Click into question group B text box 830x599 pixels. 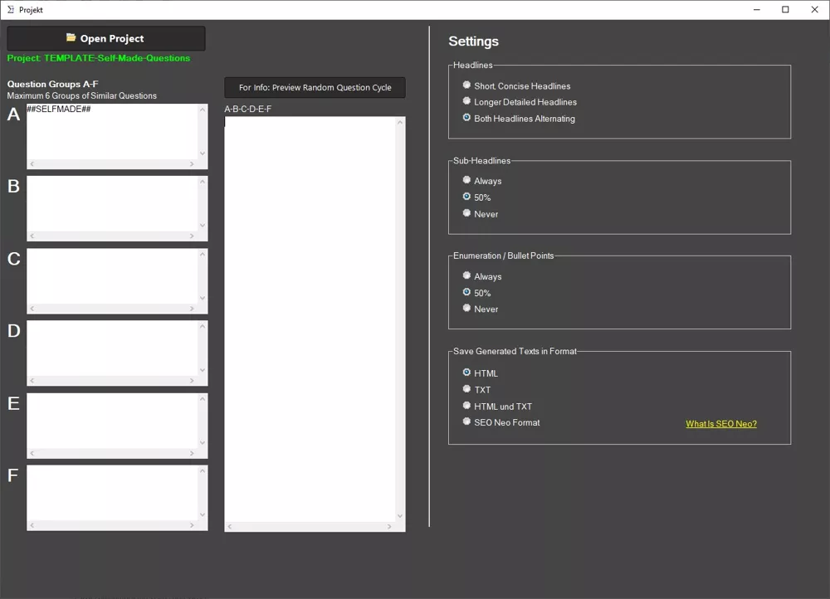pos(112,204)
